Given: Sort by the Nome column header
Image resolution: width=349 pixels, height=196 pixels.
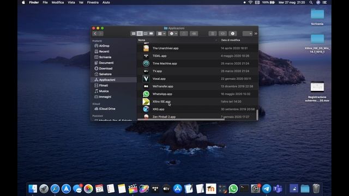Looking at the screenshot, I should click(x=142, y=40).
